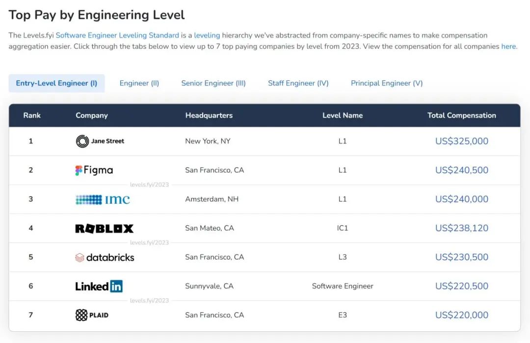Click the Total Compensation column header

coord(462,116)
